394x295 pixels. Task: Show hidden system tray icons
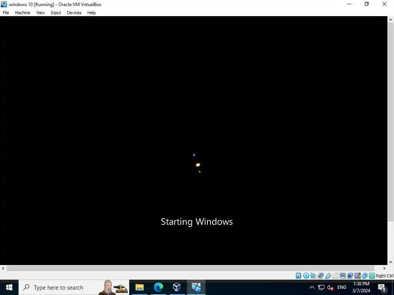(312, 287)
